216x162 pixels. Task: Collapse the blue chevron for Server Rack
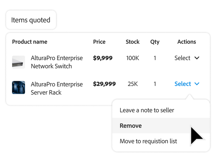tap(197, 84)
